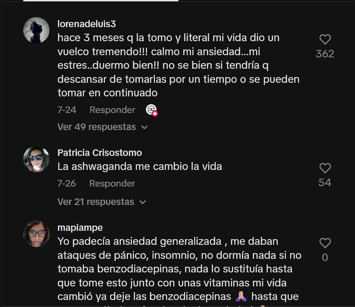This screenshot has height=307, width=355.
Task: Like Patricia Crisostomo's comment with the heart
Action: click(x=325, y=168)
